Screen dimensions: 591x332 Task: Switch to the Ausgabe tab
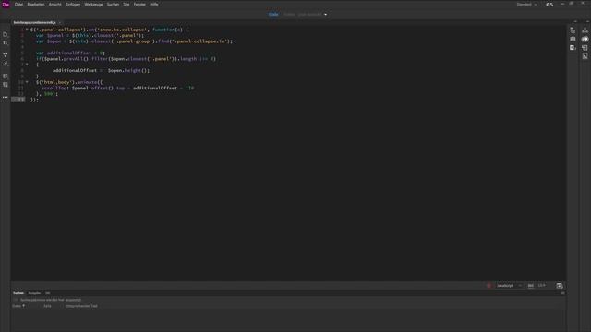point(34,293)
